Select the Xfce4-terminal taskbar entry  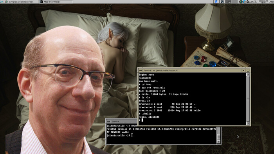56,2
